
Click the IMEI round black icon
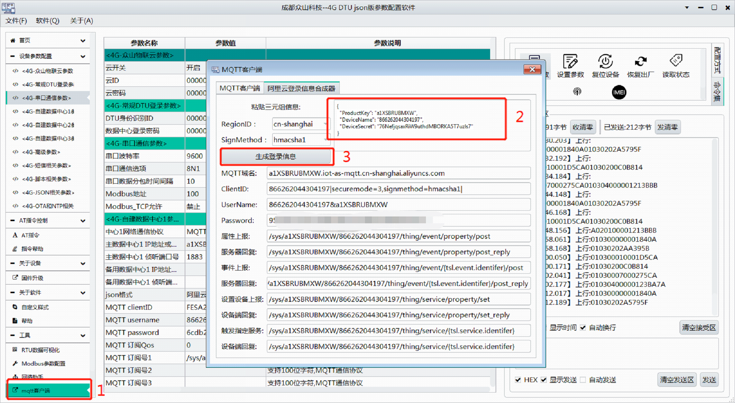pyautogui.click(x=619, y=92)
